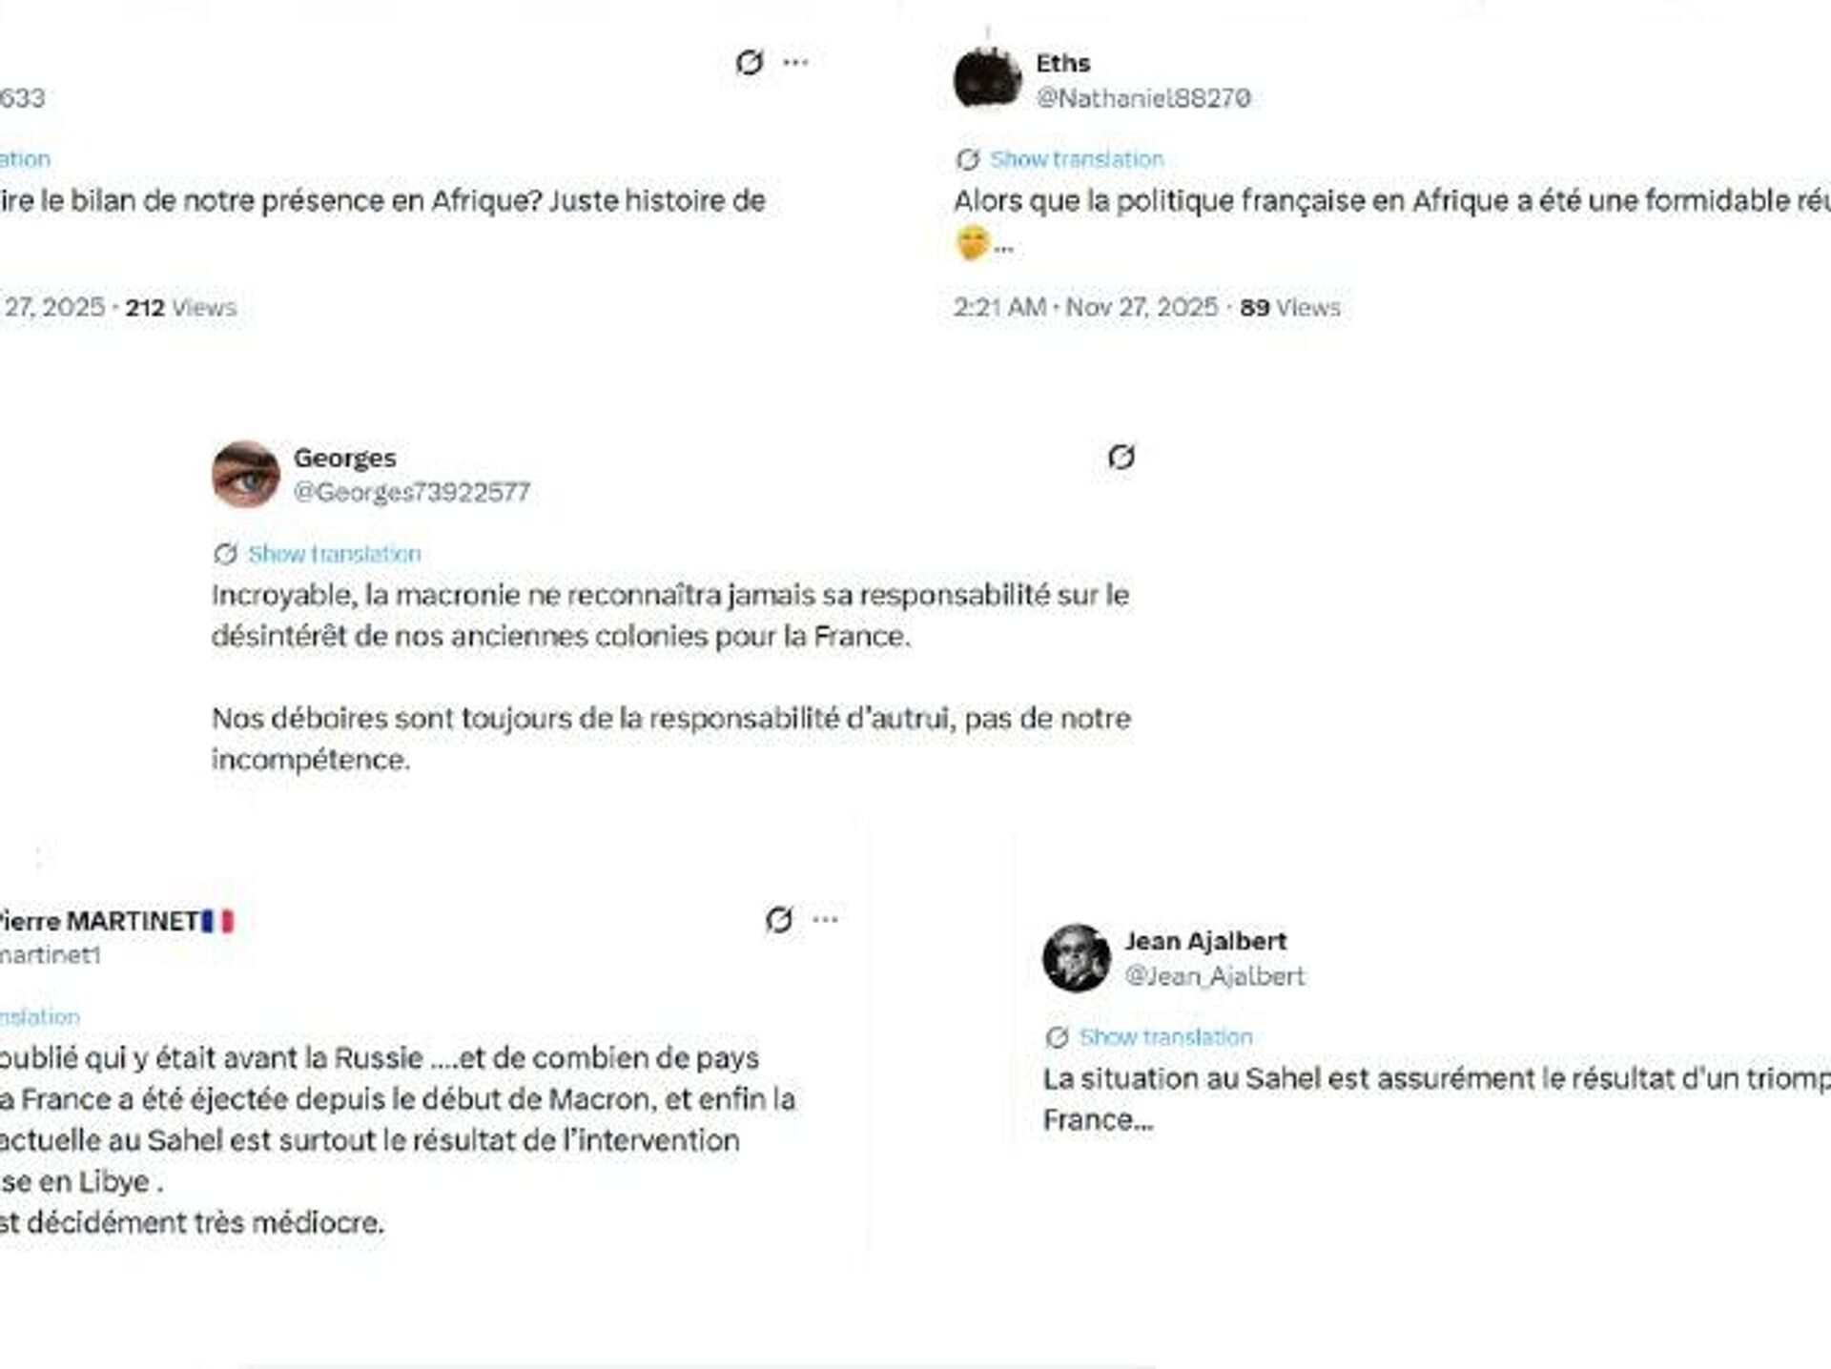Open the @Jean_Ajalbert handle

pyautogui.click(x=1214, y=976)
